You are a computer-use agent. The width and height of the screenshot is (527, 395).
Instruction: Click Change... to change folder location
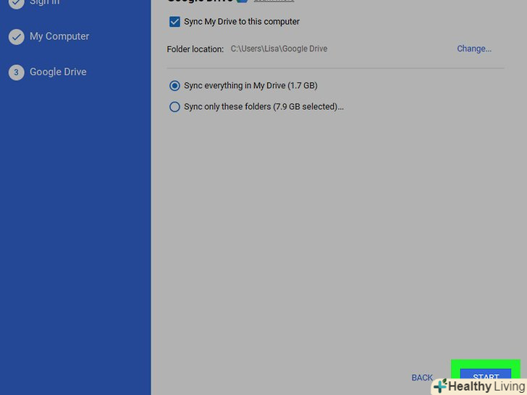coord(474,48)
